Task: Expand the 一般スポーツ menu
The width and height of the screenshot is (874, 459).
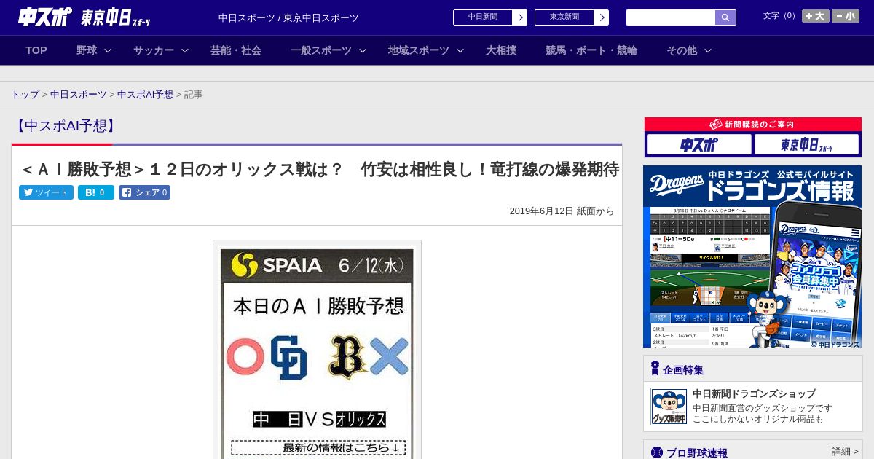Action: click(328, 50)
